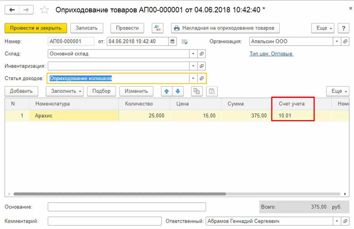Screen dimensions: 354x229
Task: Print Накладная на оприходование товаров
Action: pyautogui.click(x=225, y=28)
